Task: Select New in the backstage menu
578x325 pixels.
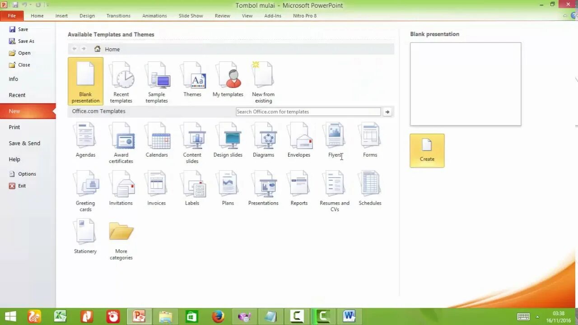Action: pyautogui.click(x=28, y=111)
